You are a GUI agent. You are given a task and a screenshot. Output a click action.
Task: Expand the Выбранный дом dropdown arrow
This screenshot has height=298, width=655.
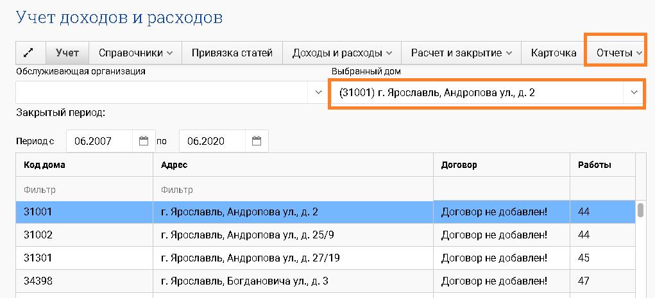pos(634,93)
